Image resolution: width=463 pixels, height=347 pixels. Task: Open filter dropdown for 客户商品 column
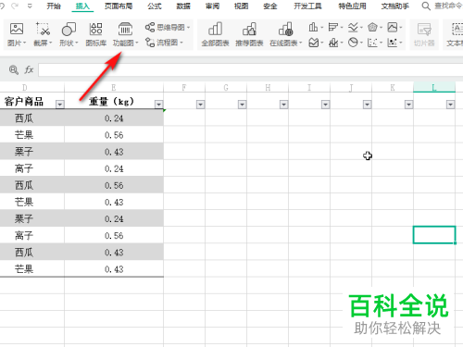pos(59,105)
